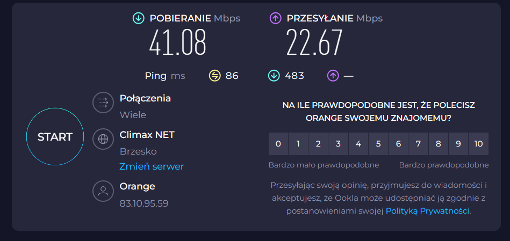The image size is (510, 241).
Task: Click the 22.67 upload speed result
Action: 314,43
